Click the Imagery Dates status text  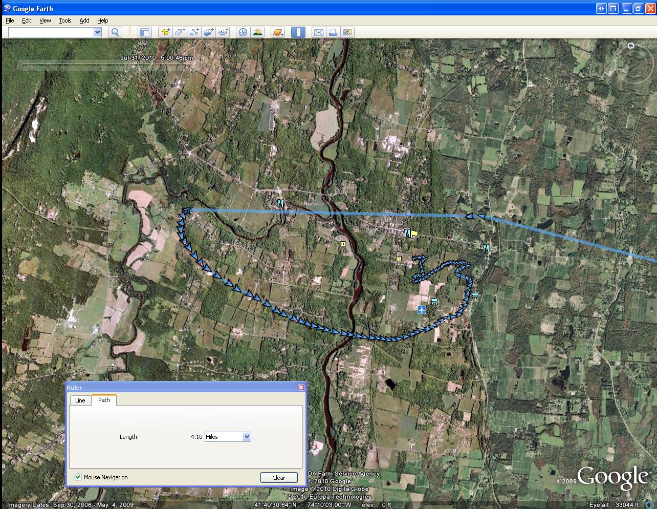(70, 505)
